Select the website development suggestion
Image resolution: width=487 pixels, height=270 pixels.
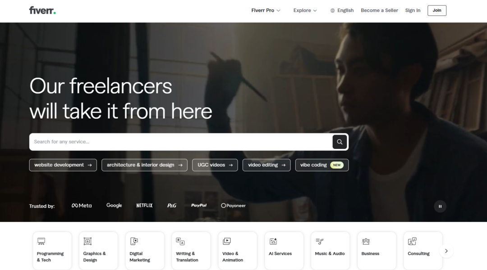[x=63, y=165]
